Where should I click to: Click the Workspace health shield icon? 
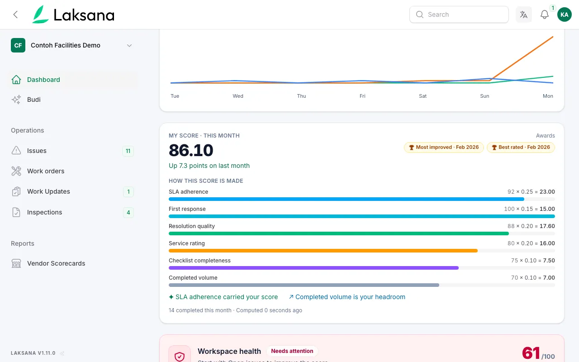coord(180,356)
